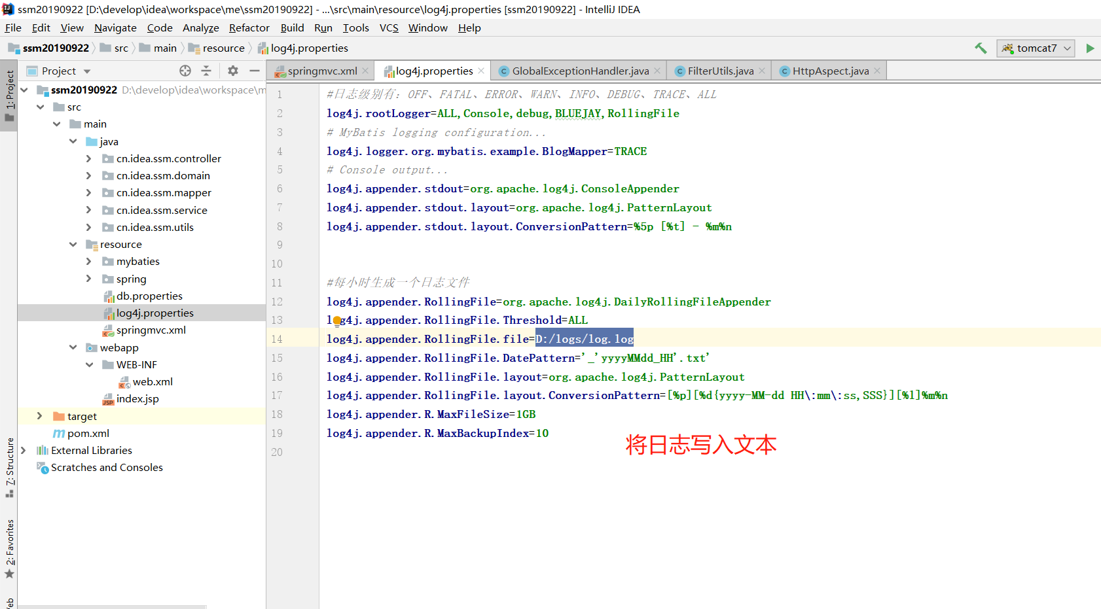The width and height of the screenshot is (1101, 609).
Task: Click the Build project hammer icon
Action: coord(981,48)
